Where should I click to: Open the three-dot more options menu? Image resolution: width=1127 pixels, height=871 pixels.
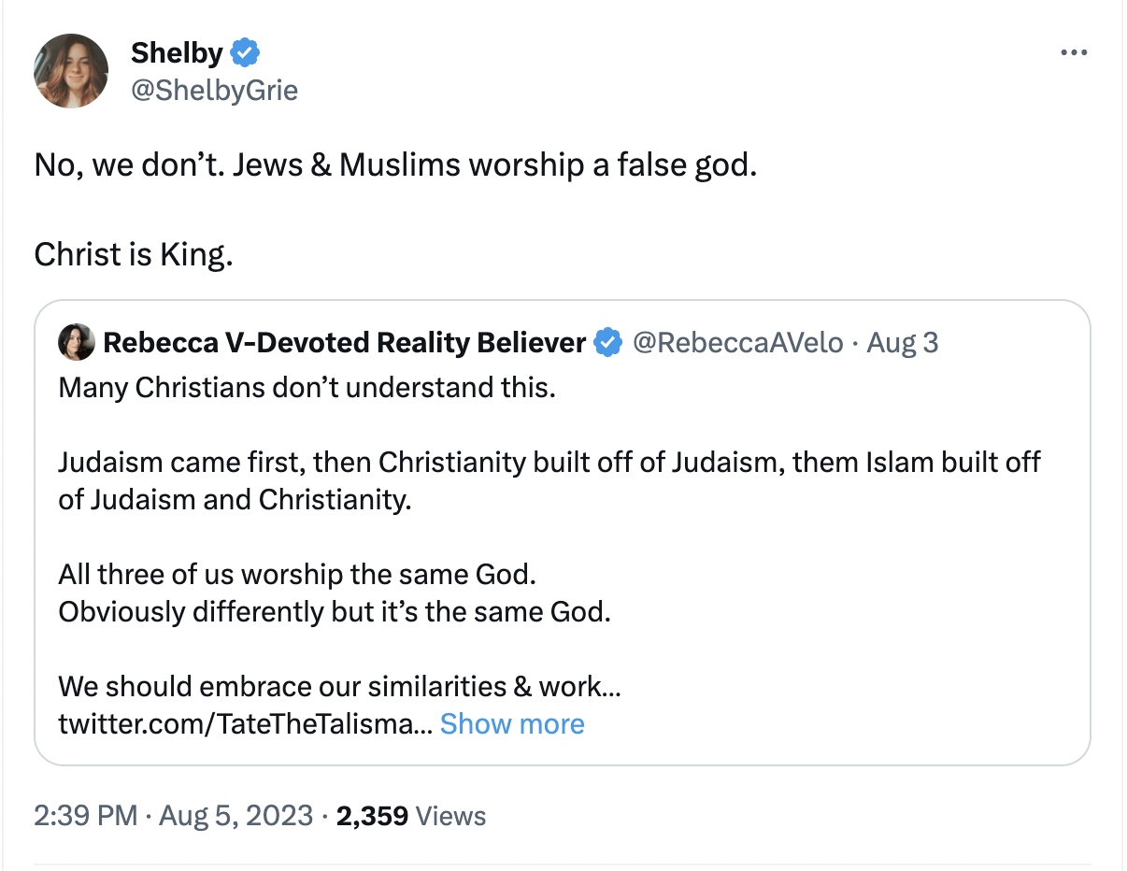pyautogui.click(x=1074, y=52)
